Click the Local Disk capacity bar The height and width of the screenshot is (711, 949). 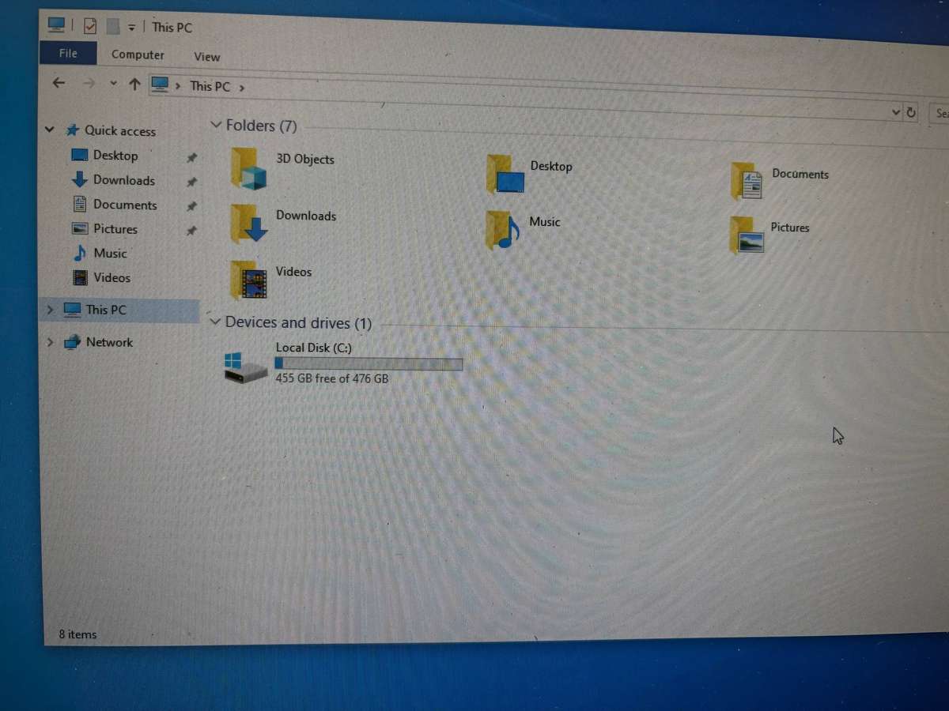pyautogui.click(x=369, y=363)
